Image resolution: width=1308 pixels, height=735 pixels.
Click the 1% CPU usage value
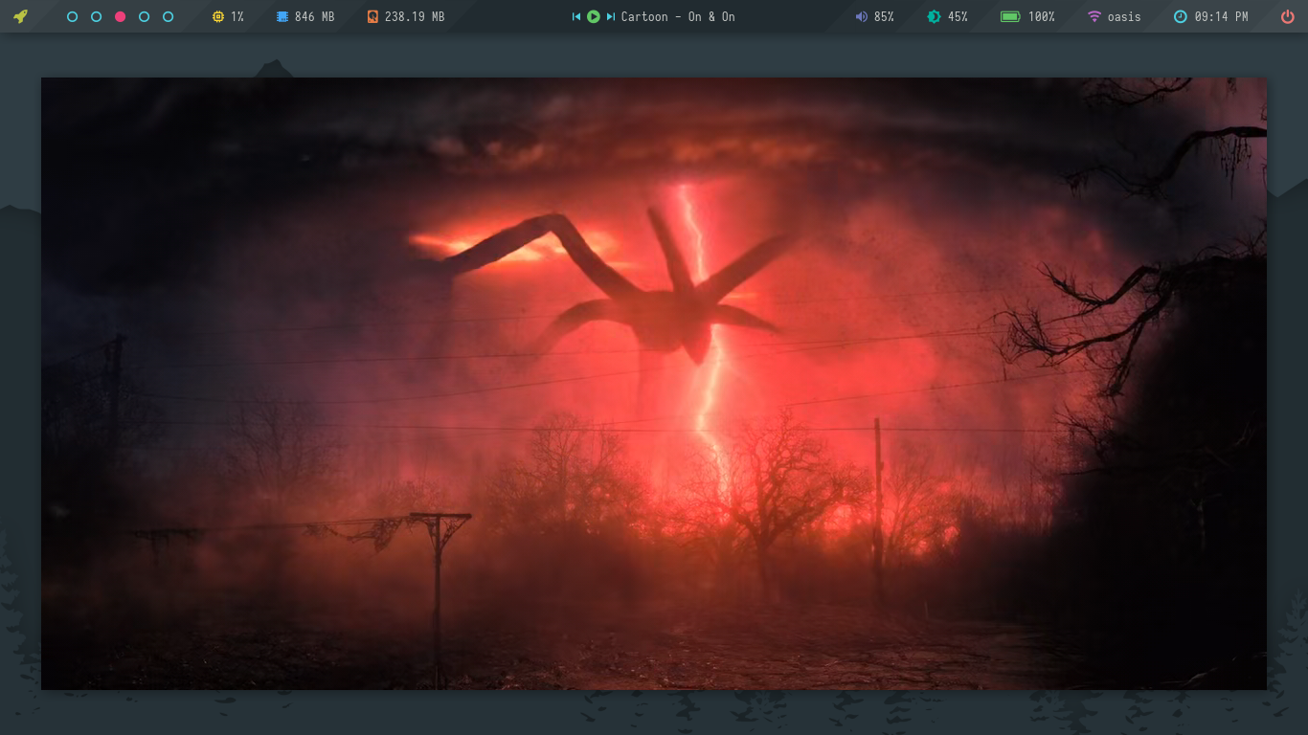237,16
